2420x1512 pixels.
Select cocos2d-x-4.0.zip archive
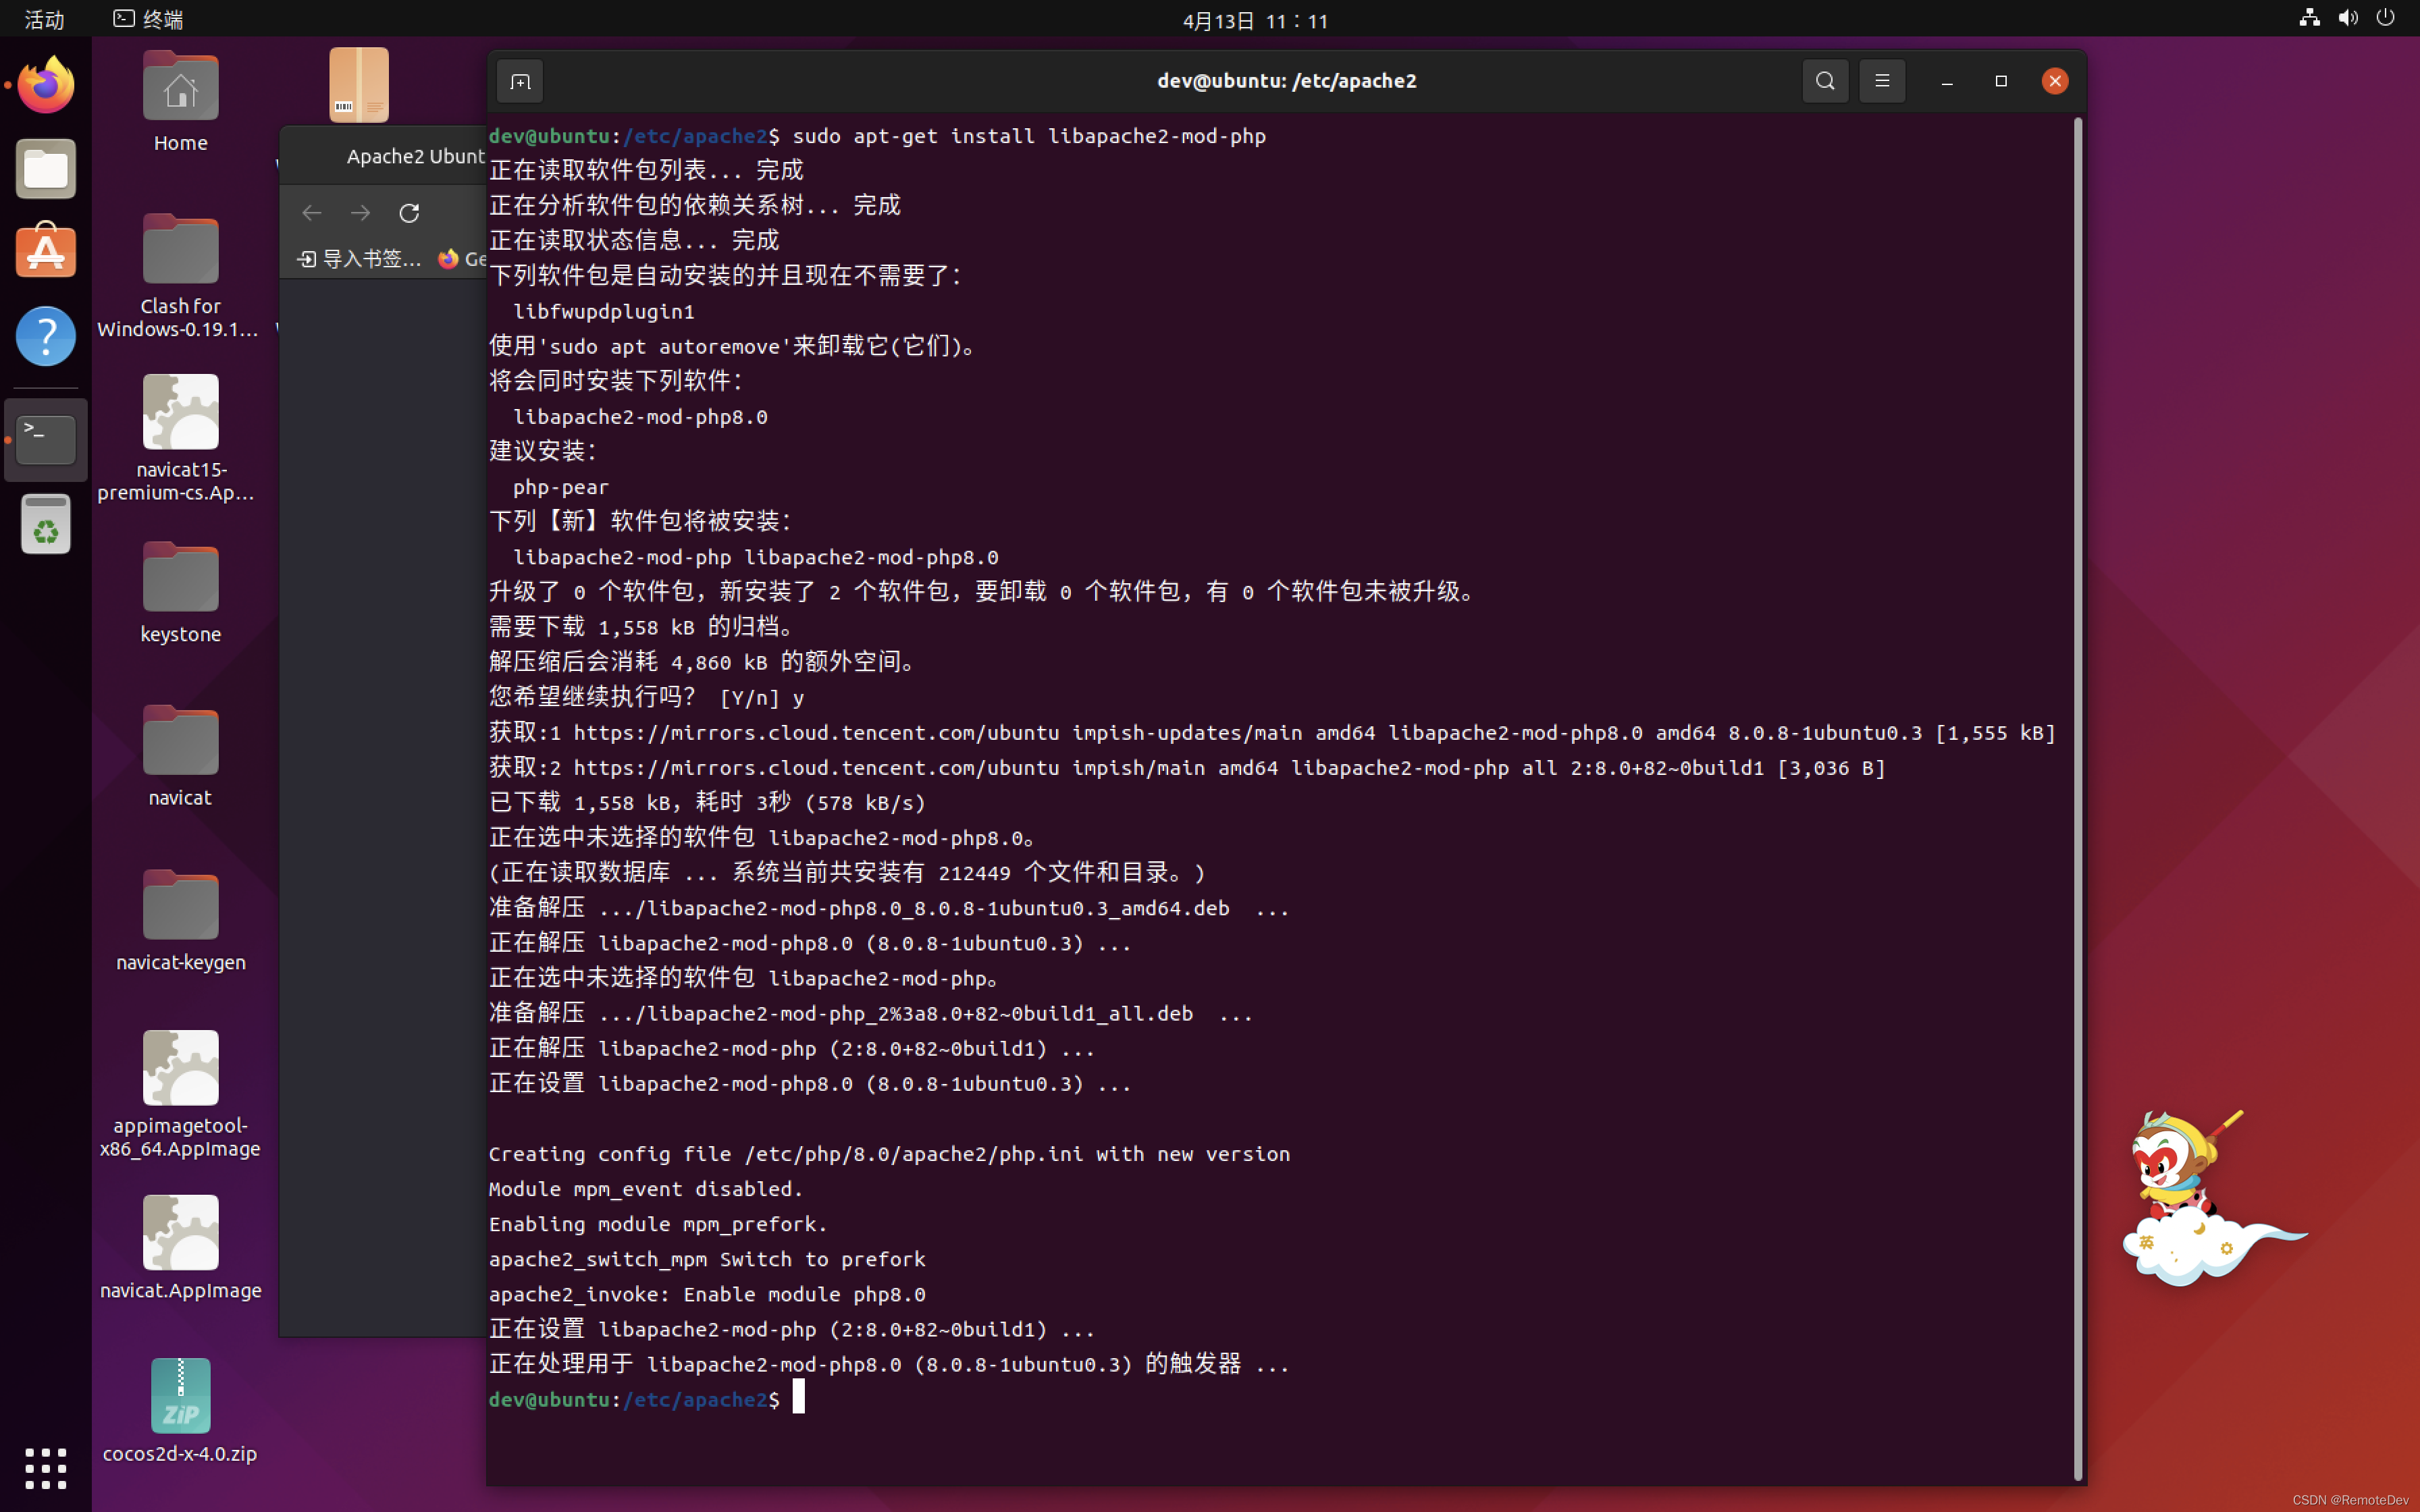tap(180, 1411)
